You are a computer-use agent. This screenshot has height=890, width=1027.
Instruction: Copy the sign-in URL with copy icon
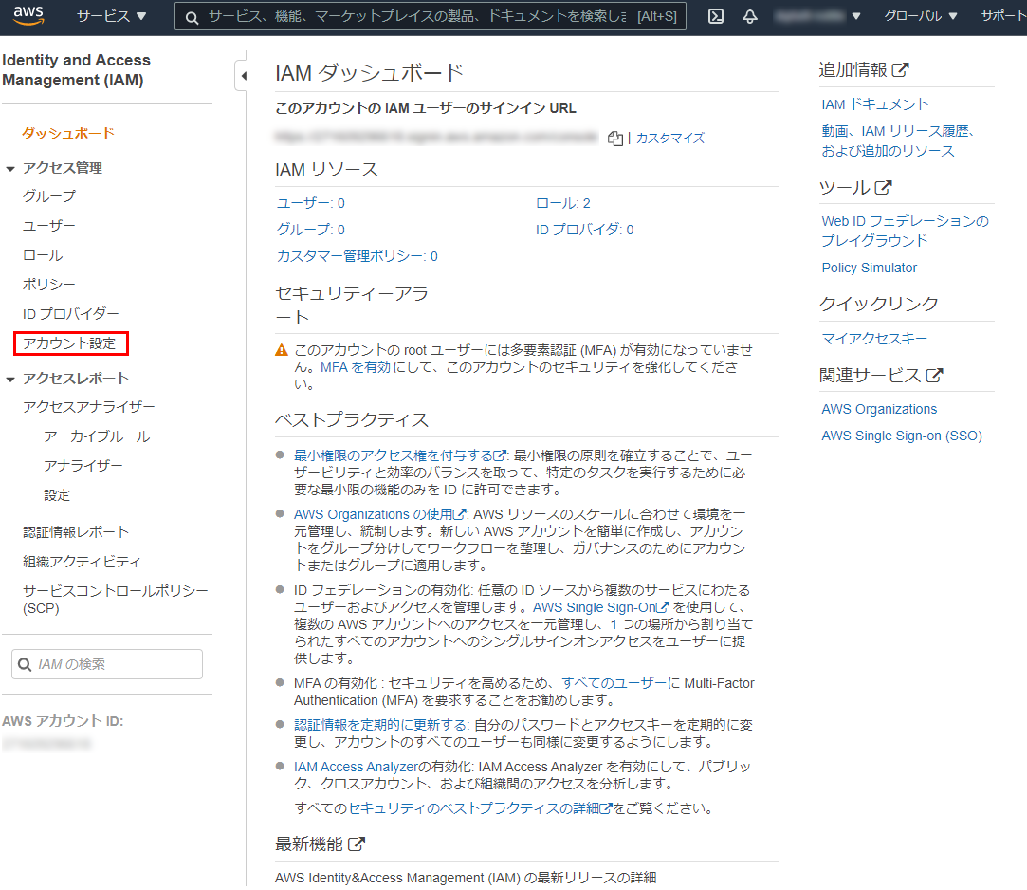coord(615,139)
